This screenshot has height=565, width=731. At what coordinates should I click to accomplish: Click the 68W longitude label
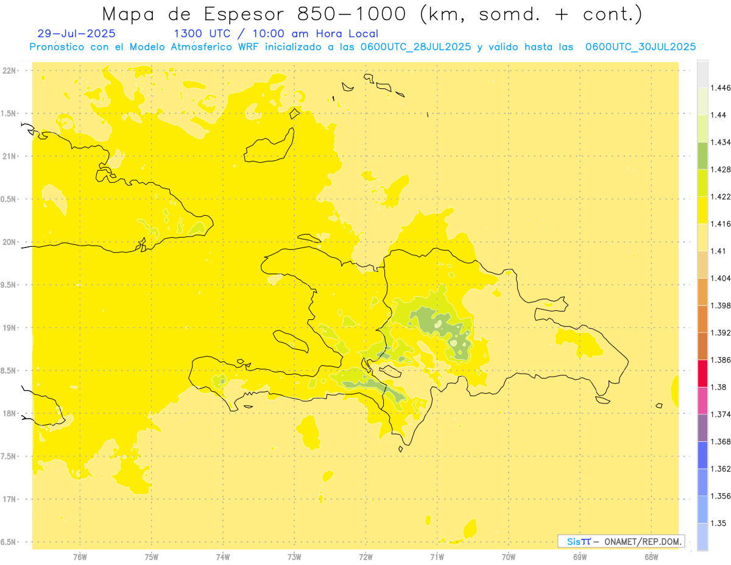tap(651, 556)
